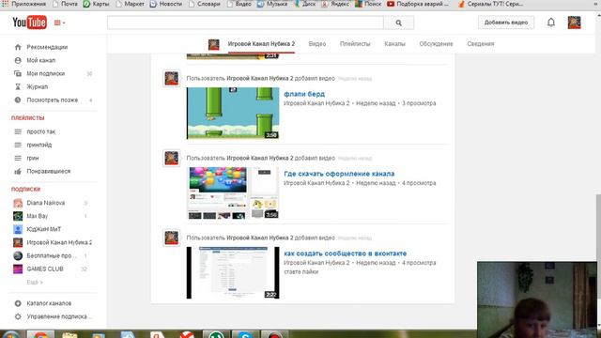Open the Windows Start button
Viewport: 601px width, 338px height.
pyautogui.click(x=10, y=334)
